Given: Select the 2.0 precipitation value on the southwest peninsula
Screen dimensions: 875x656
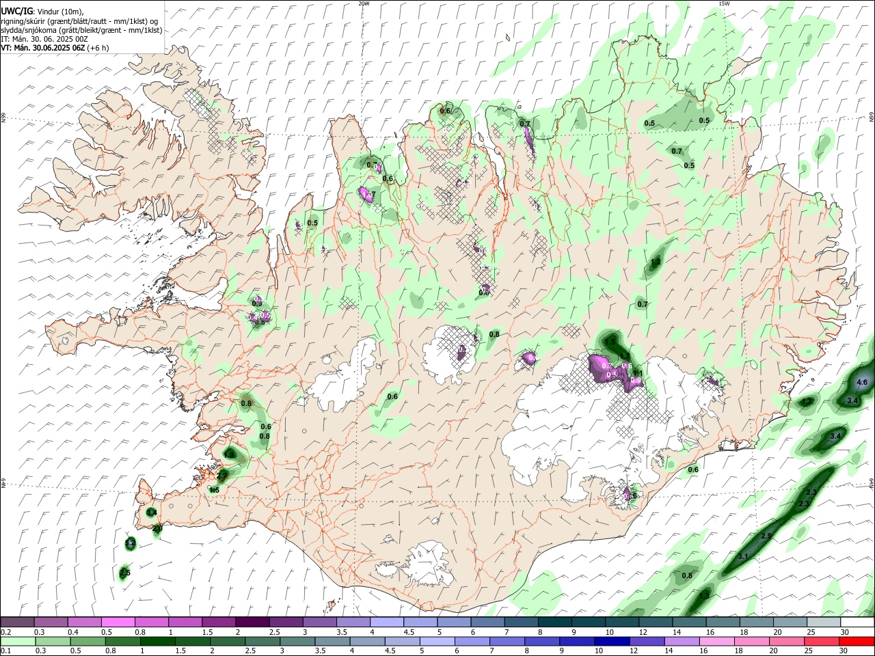Looking at the screenshot, I should click(x=157, y=529).
